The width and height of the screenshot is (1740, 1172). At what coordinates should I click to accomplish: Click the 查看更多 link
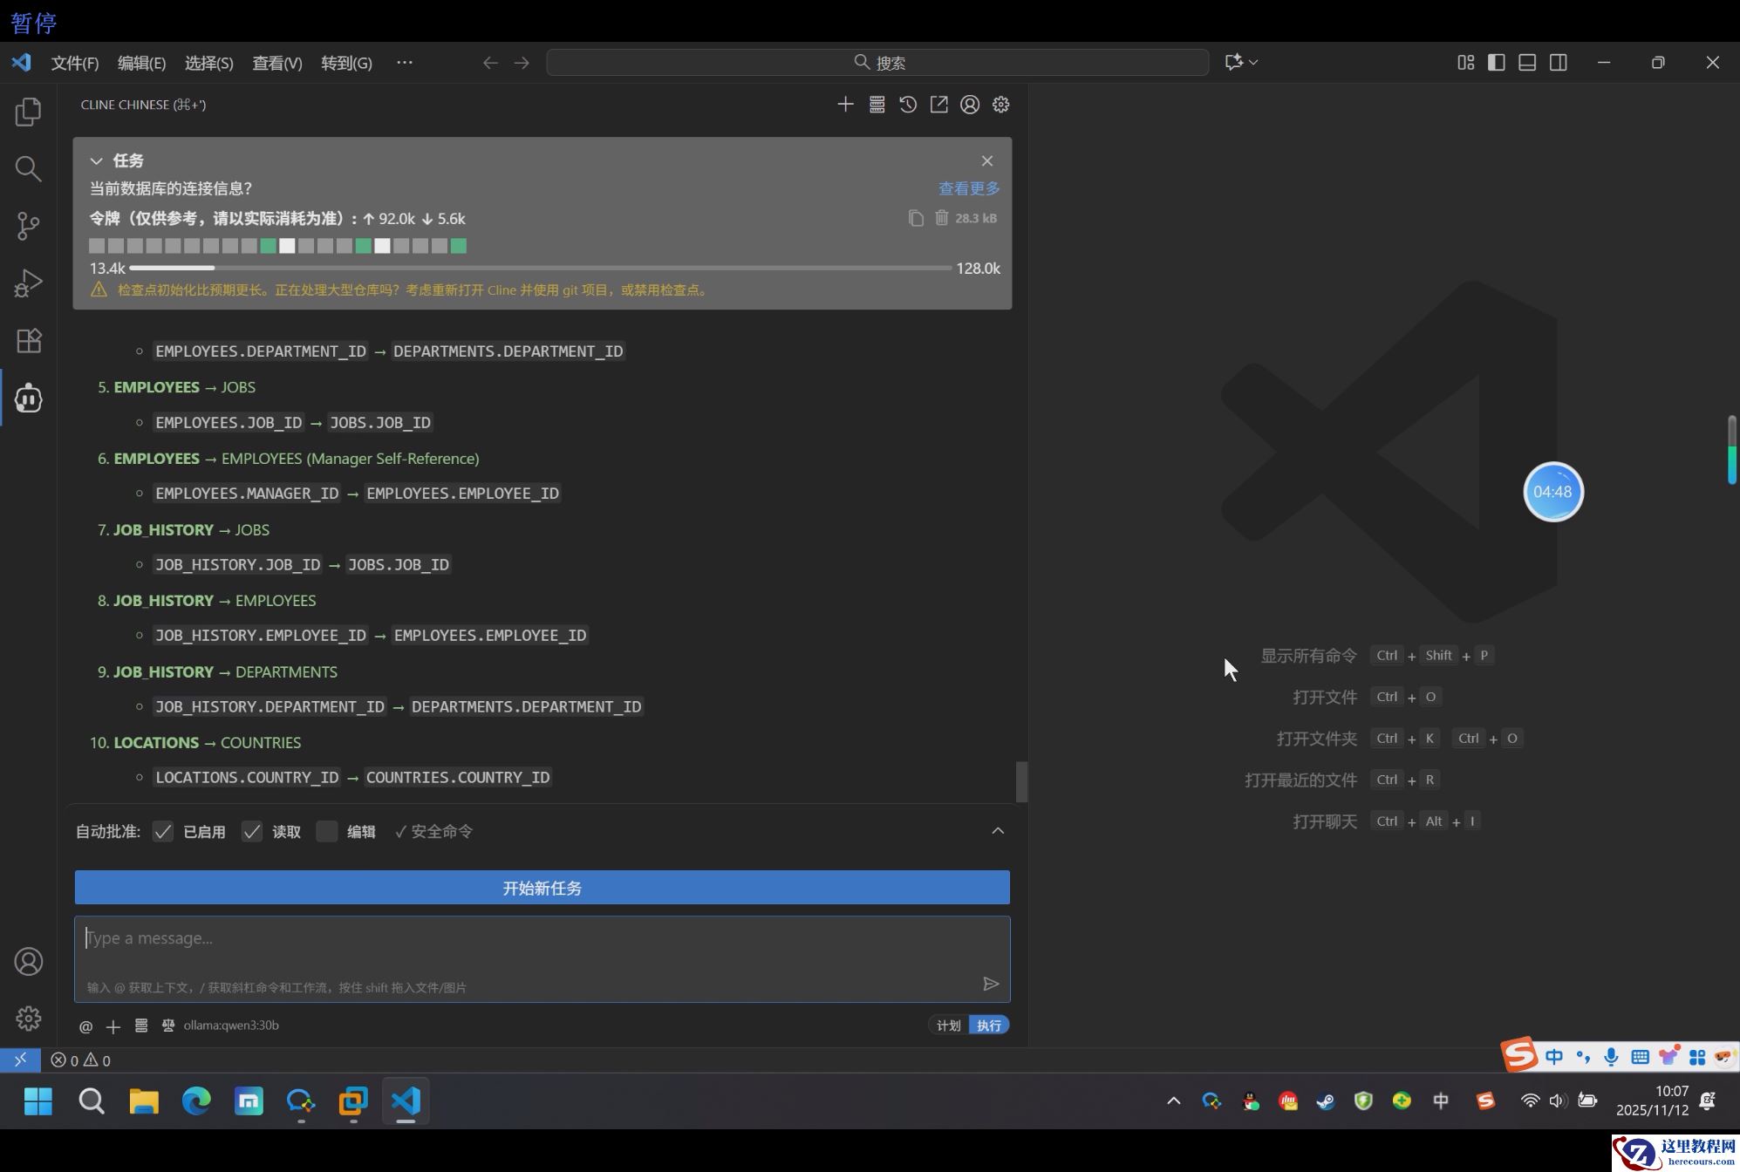[x=968, y=188]
